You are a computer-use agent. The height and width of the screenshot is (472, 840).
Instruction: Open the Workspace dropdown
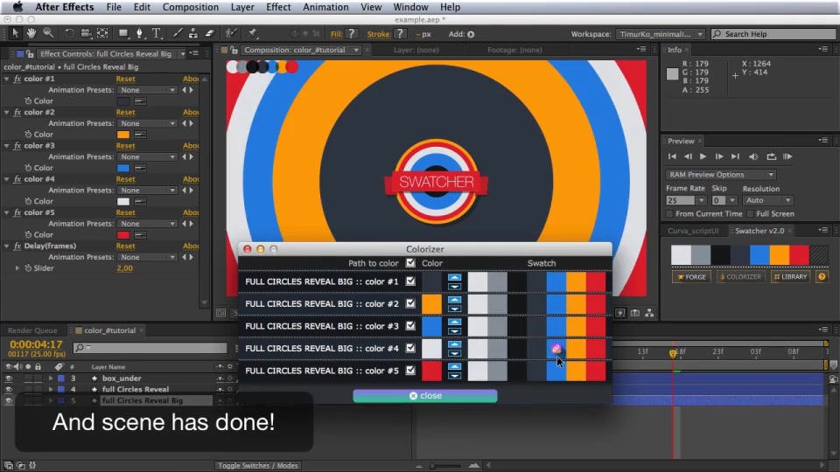[660, 34]
